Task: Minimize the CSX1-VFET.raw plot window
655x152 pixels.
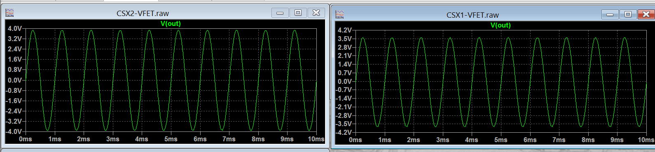Action: click(610, 14)
